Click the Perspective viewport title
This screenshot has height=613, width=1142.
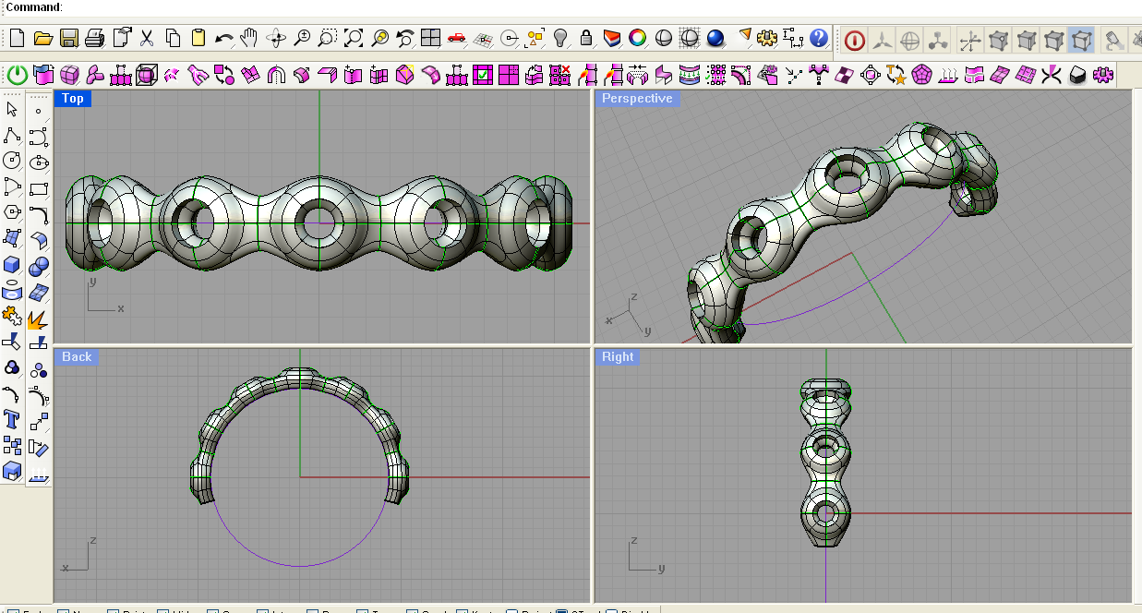pos(637,99)
